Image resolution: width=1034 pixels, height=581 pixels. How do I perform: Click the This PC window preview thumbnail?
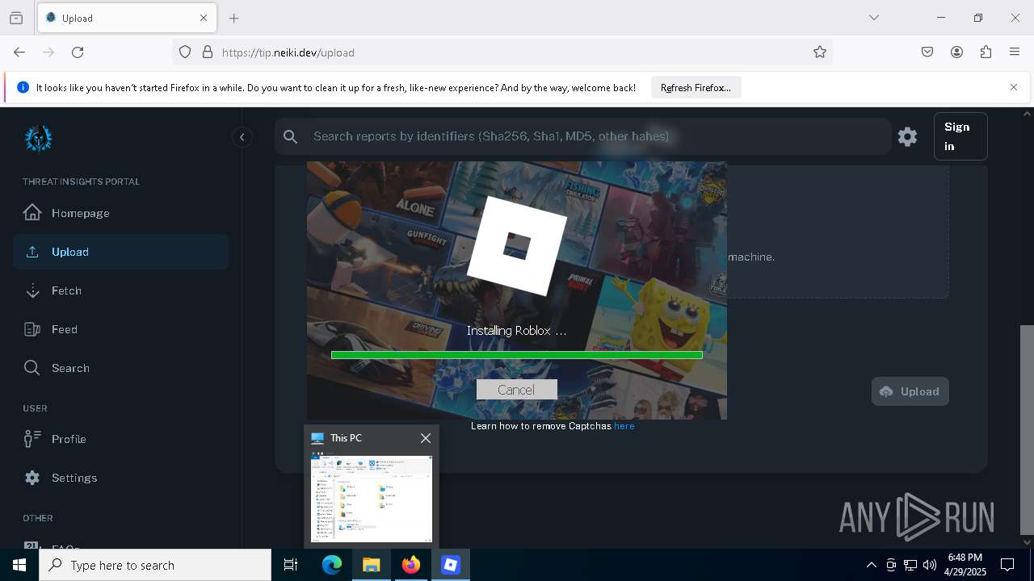tap(372, 499)
